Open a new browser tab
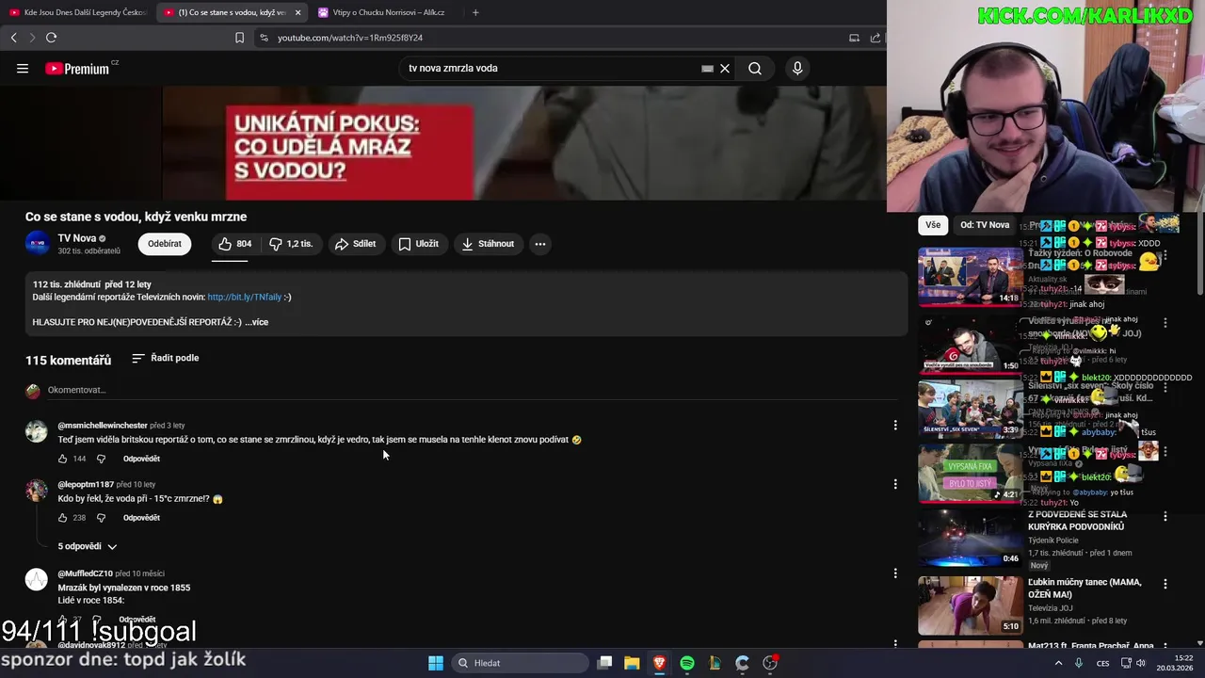Viewport: 1205px width, 678px height. pos(475,12)
